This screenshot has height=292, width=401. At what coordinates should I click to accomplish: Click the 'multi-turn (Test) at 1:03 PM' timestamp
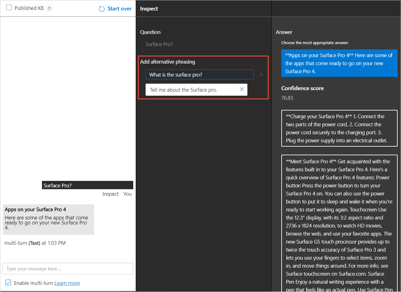click(35, 243)
